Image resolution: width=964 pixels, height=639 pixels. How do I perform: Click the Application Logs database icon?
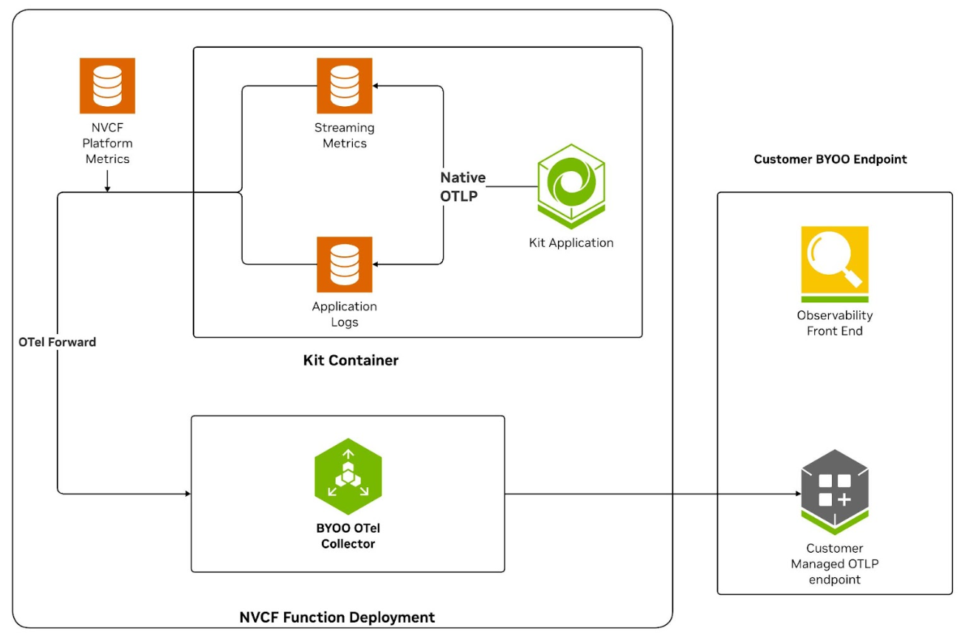344,265
